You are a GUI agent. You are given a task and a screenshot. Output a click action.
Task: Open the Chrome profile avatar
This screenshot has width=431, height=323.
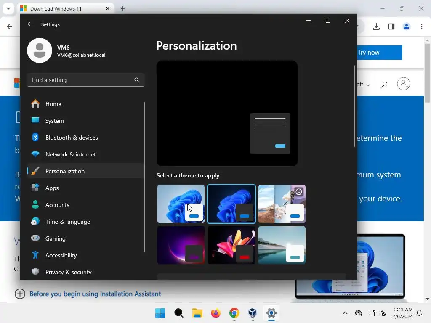[407, 26]
